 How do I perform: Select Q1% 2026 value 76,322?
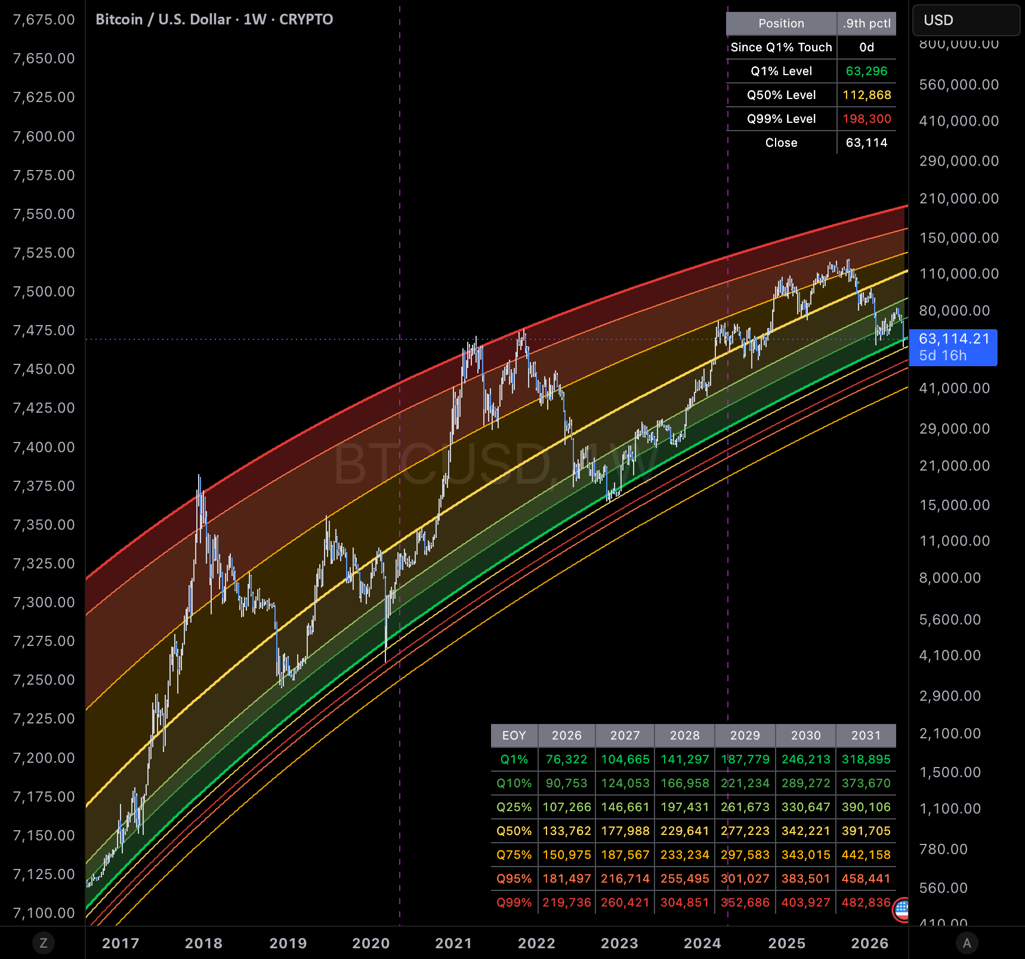(x=566, y=759)
